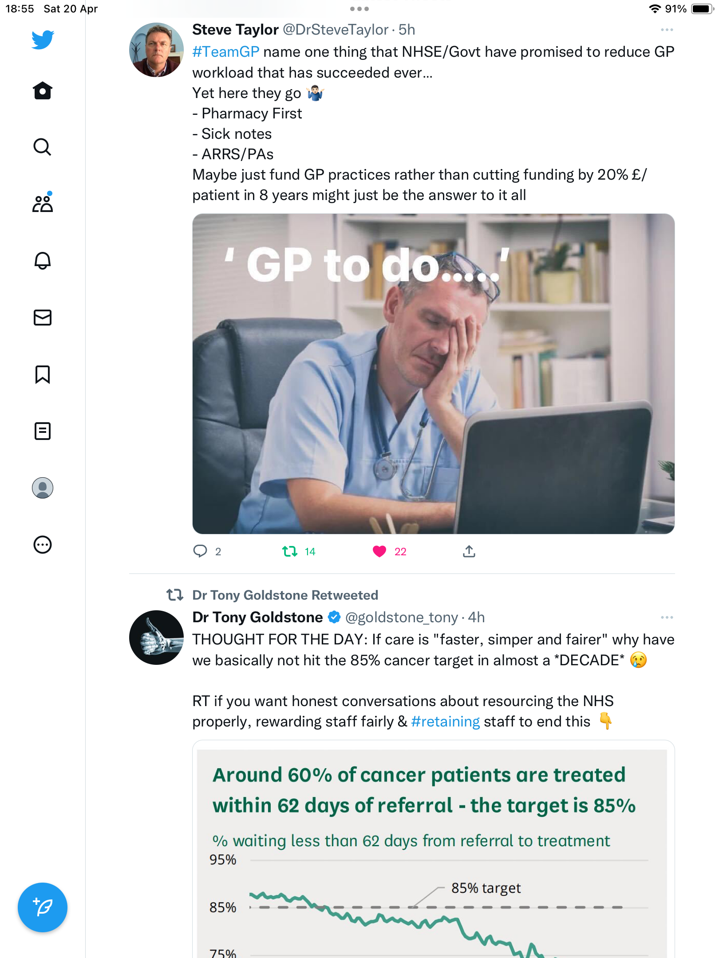Open the Twitter bird logo

pos(43,40)
